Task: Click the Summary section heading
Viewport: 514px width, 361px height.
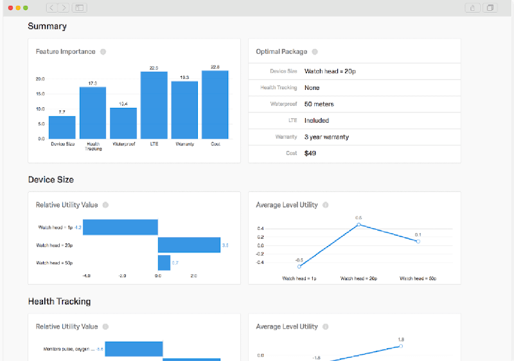Action: coord(47,26)
